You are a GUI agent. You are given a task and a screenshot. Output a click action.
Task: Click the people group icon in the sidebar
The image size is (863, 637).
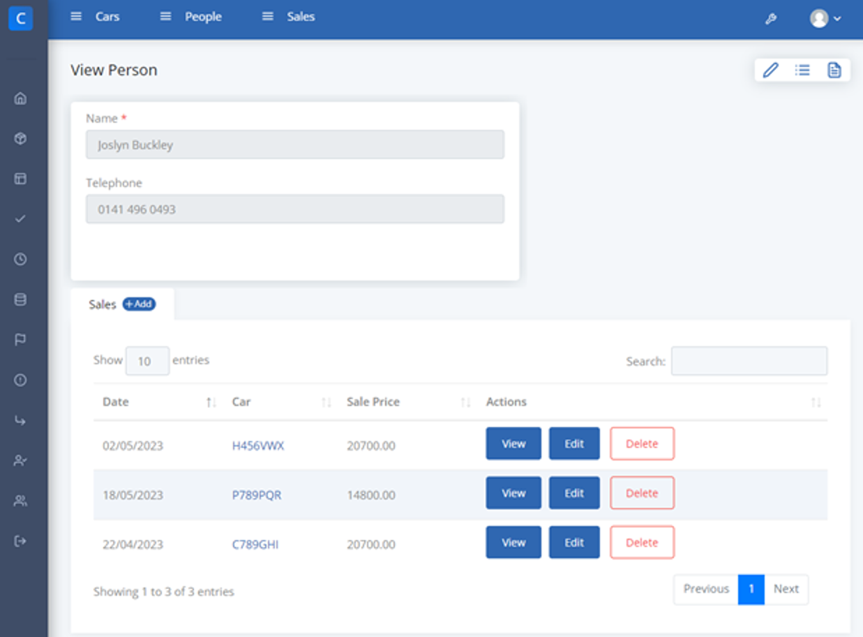coord(21,500)
